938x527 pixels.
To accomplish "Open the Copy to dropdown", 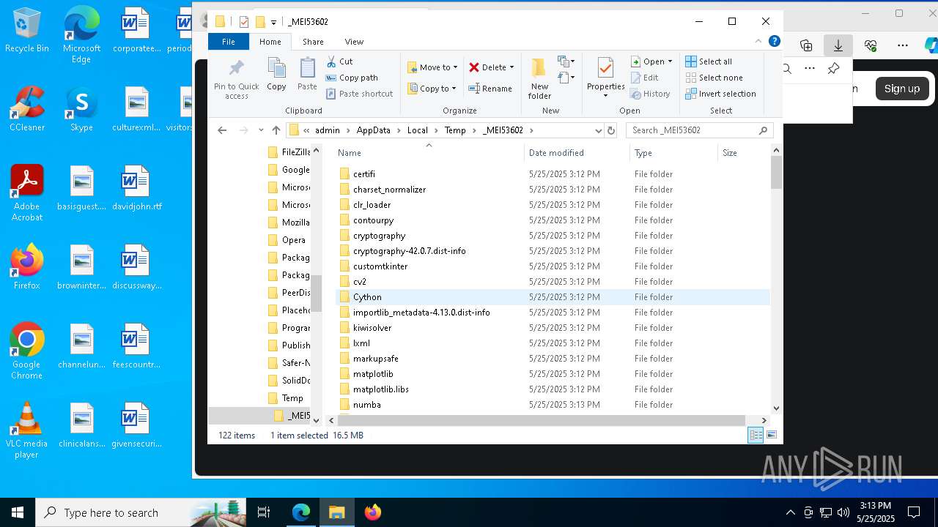I will (x=432, y=89).
